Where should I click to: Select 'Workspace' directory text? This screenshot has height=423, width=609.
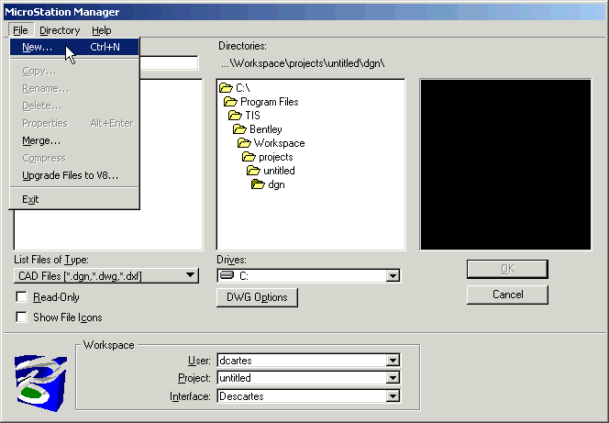pos(279,143)
